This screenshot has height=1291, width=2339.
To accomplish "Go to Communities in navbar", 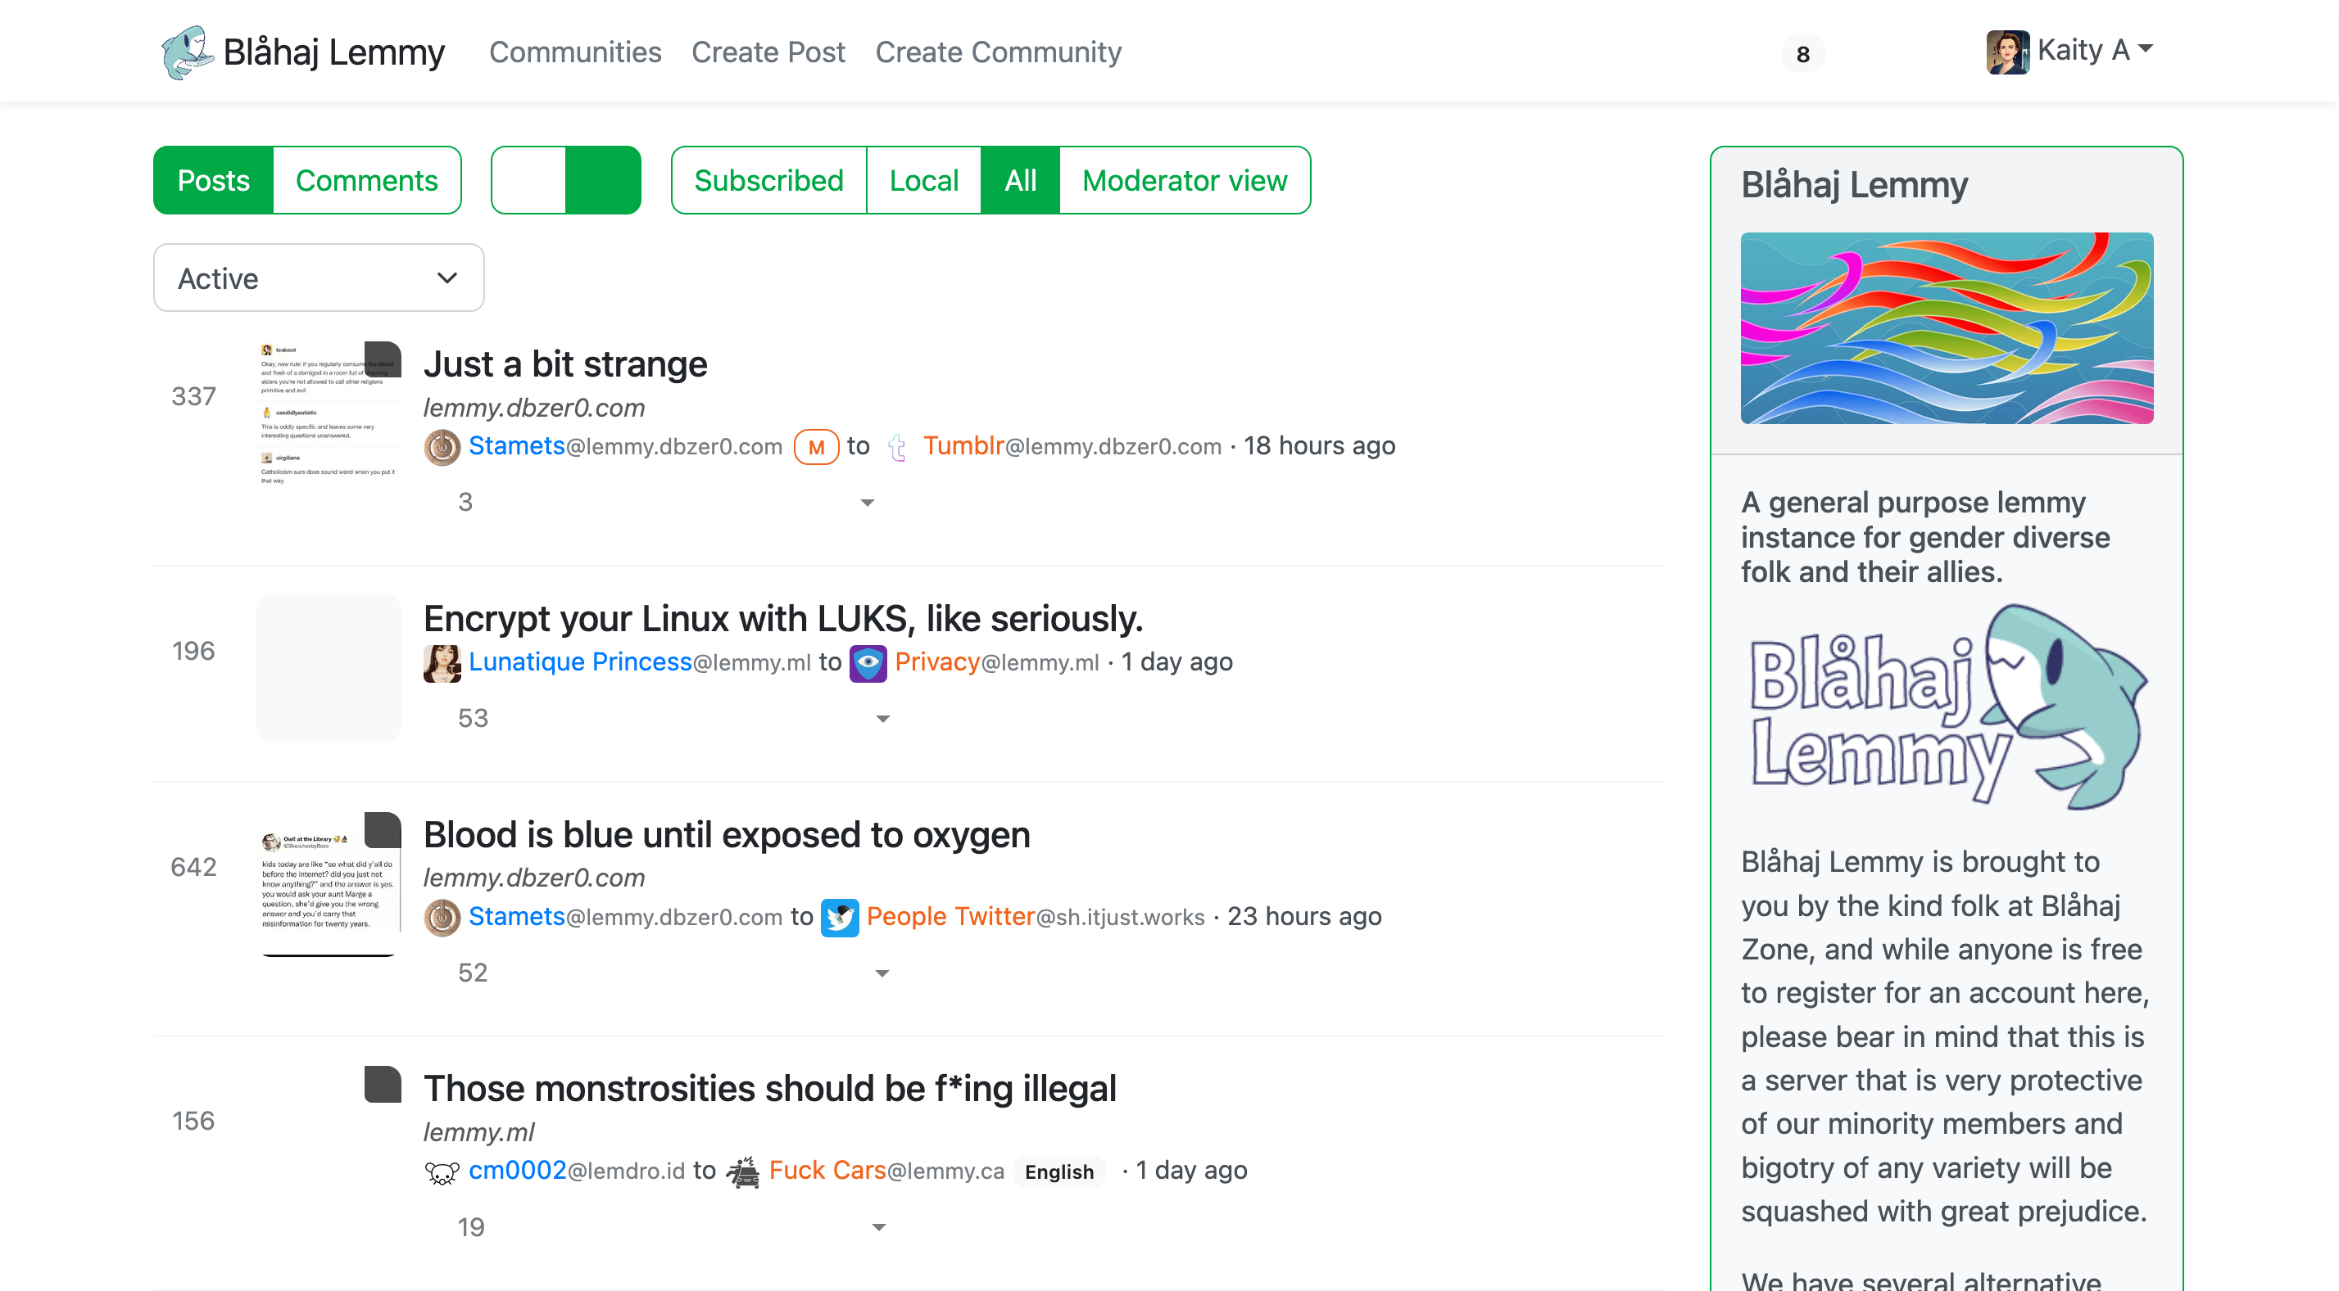I will point(575,52).
